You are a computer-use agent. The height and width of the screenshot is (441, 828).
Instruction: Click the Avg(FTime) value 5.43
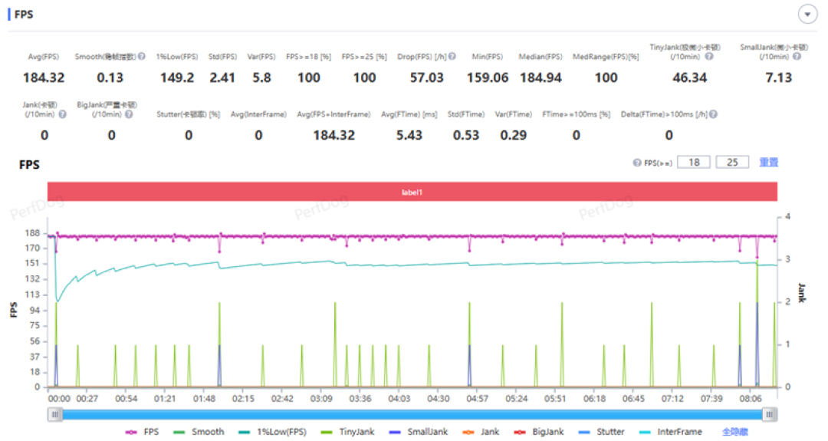(x=409, y=135)
